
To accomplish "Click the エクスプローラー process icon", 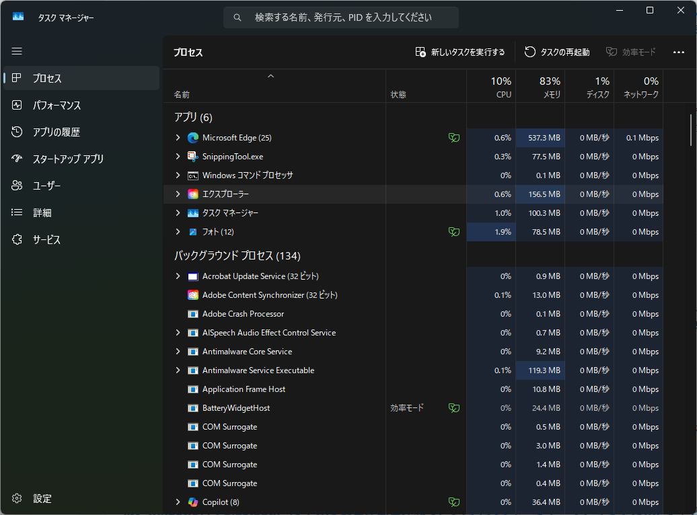I will (x=193, y=194).
